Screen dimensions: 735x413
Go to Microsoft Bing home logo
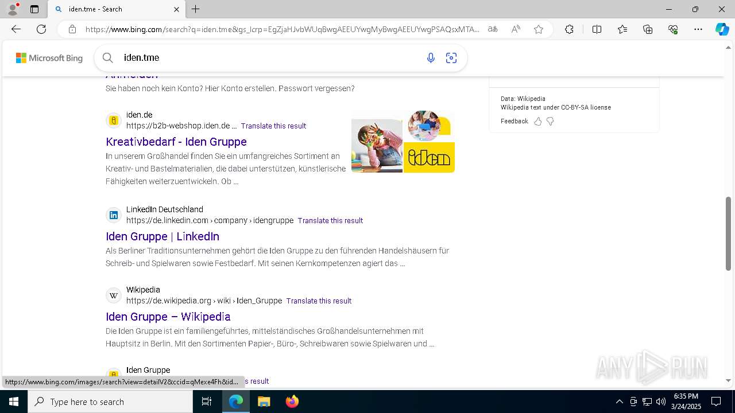click(x=49, y=58)
